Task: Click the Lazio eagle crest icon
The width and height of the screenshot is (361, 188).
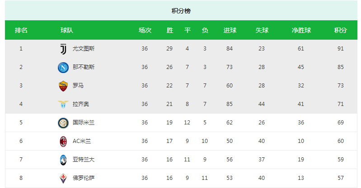Action: click(63, 104)
